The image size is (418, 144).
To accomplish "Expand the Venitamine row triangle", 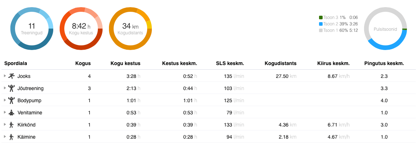I will [5, 113].
